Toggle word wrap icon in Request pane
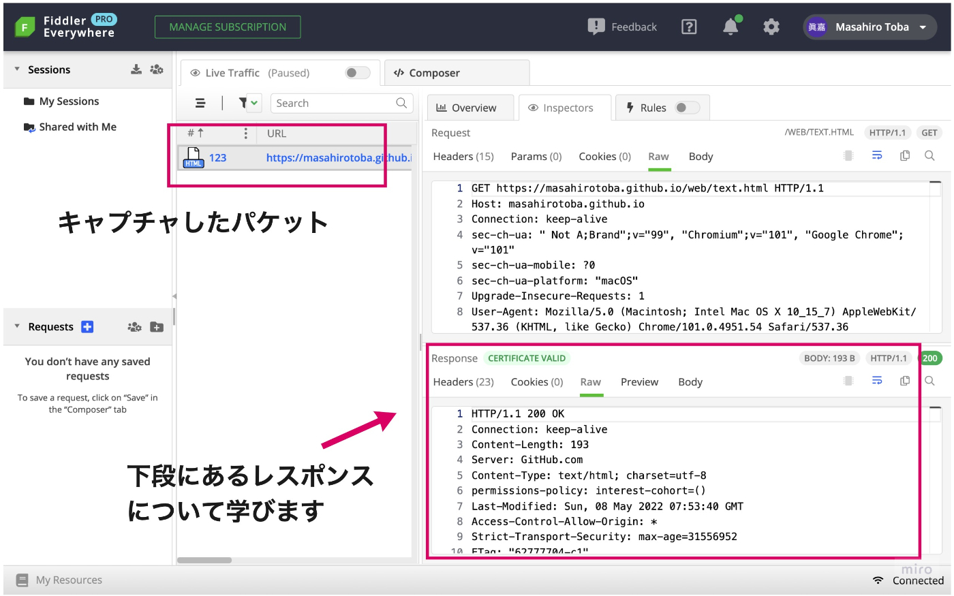 (877, 156)
